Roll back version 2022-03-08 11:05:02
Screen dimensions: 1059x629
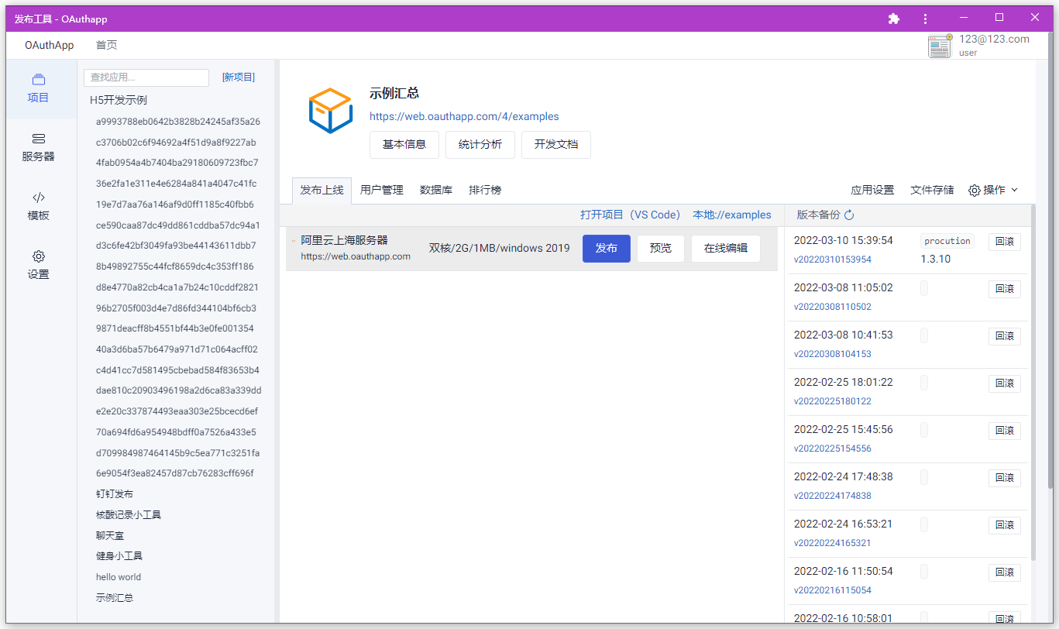pyautogui.click(x=1005, y=289)
